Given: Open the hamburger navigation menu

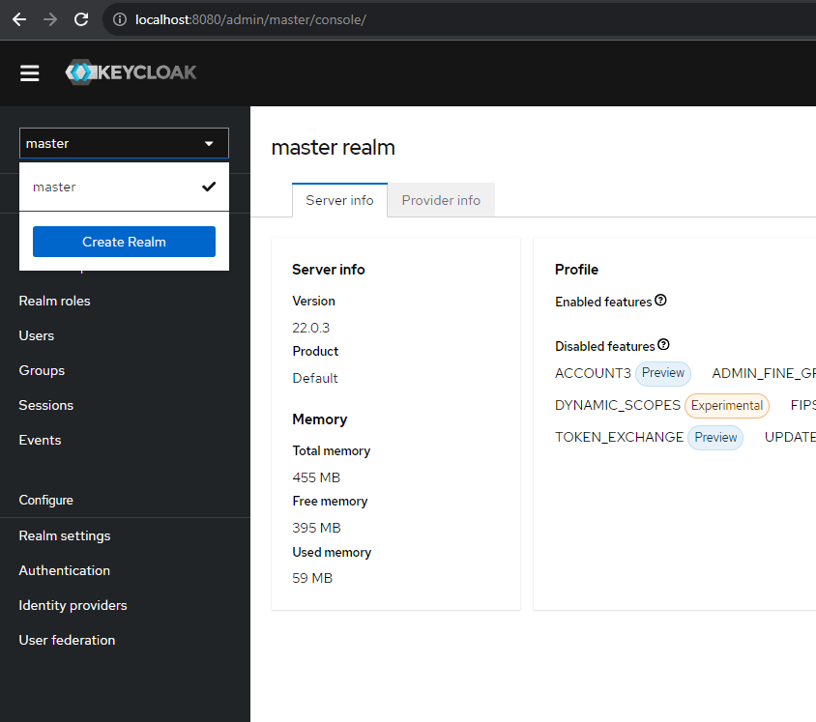Looking at the screenshot, I should (29, 73).
